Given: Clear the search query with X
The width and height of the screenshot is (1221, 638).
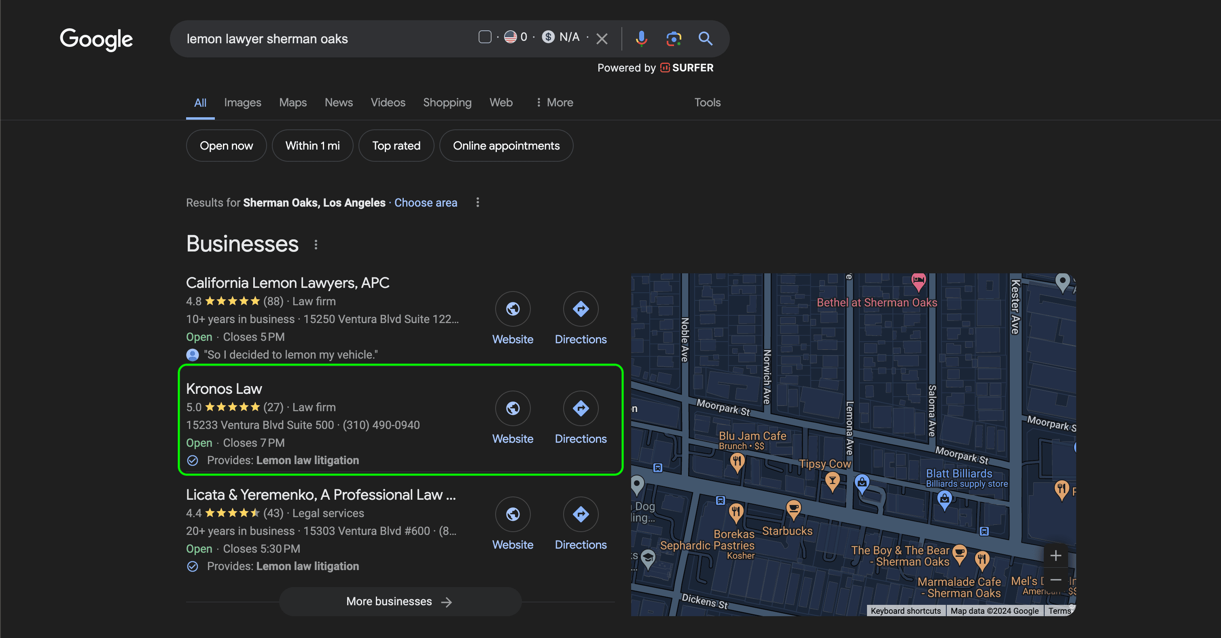Looking at the screenshot, I should coord(602,39).
